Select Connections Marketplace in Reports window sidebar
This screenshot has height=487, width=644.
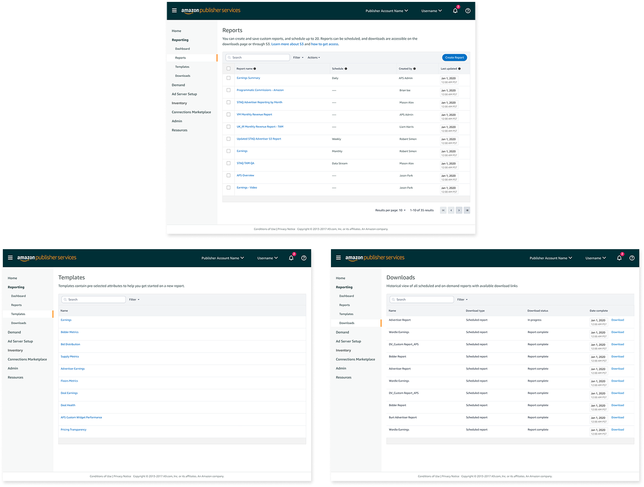tap(191, 112)
